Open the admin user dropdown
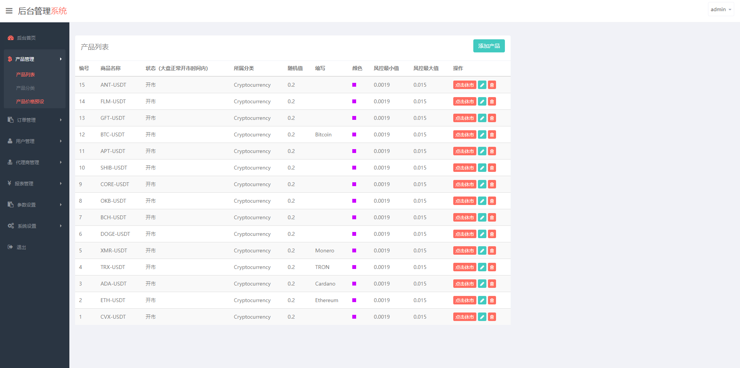The image size is (740, 368). [720, 9]
